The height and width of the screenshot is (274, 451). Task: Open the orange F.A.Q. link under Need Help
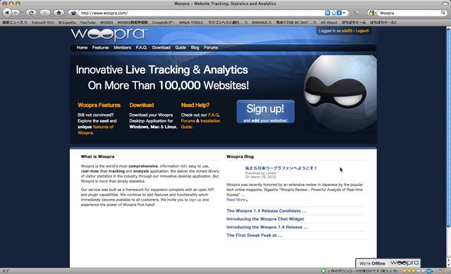[x=213, y=115]
